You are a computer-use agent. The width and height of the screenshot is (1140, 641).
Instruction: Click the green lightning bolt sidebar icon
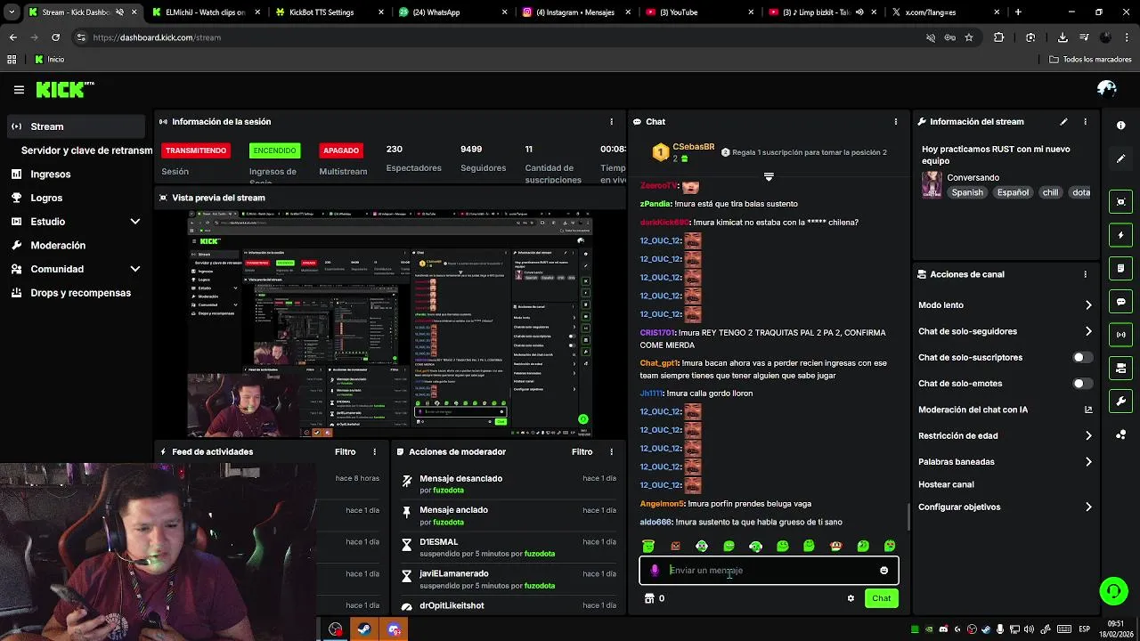[x=1121, y=235]
